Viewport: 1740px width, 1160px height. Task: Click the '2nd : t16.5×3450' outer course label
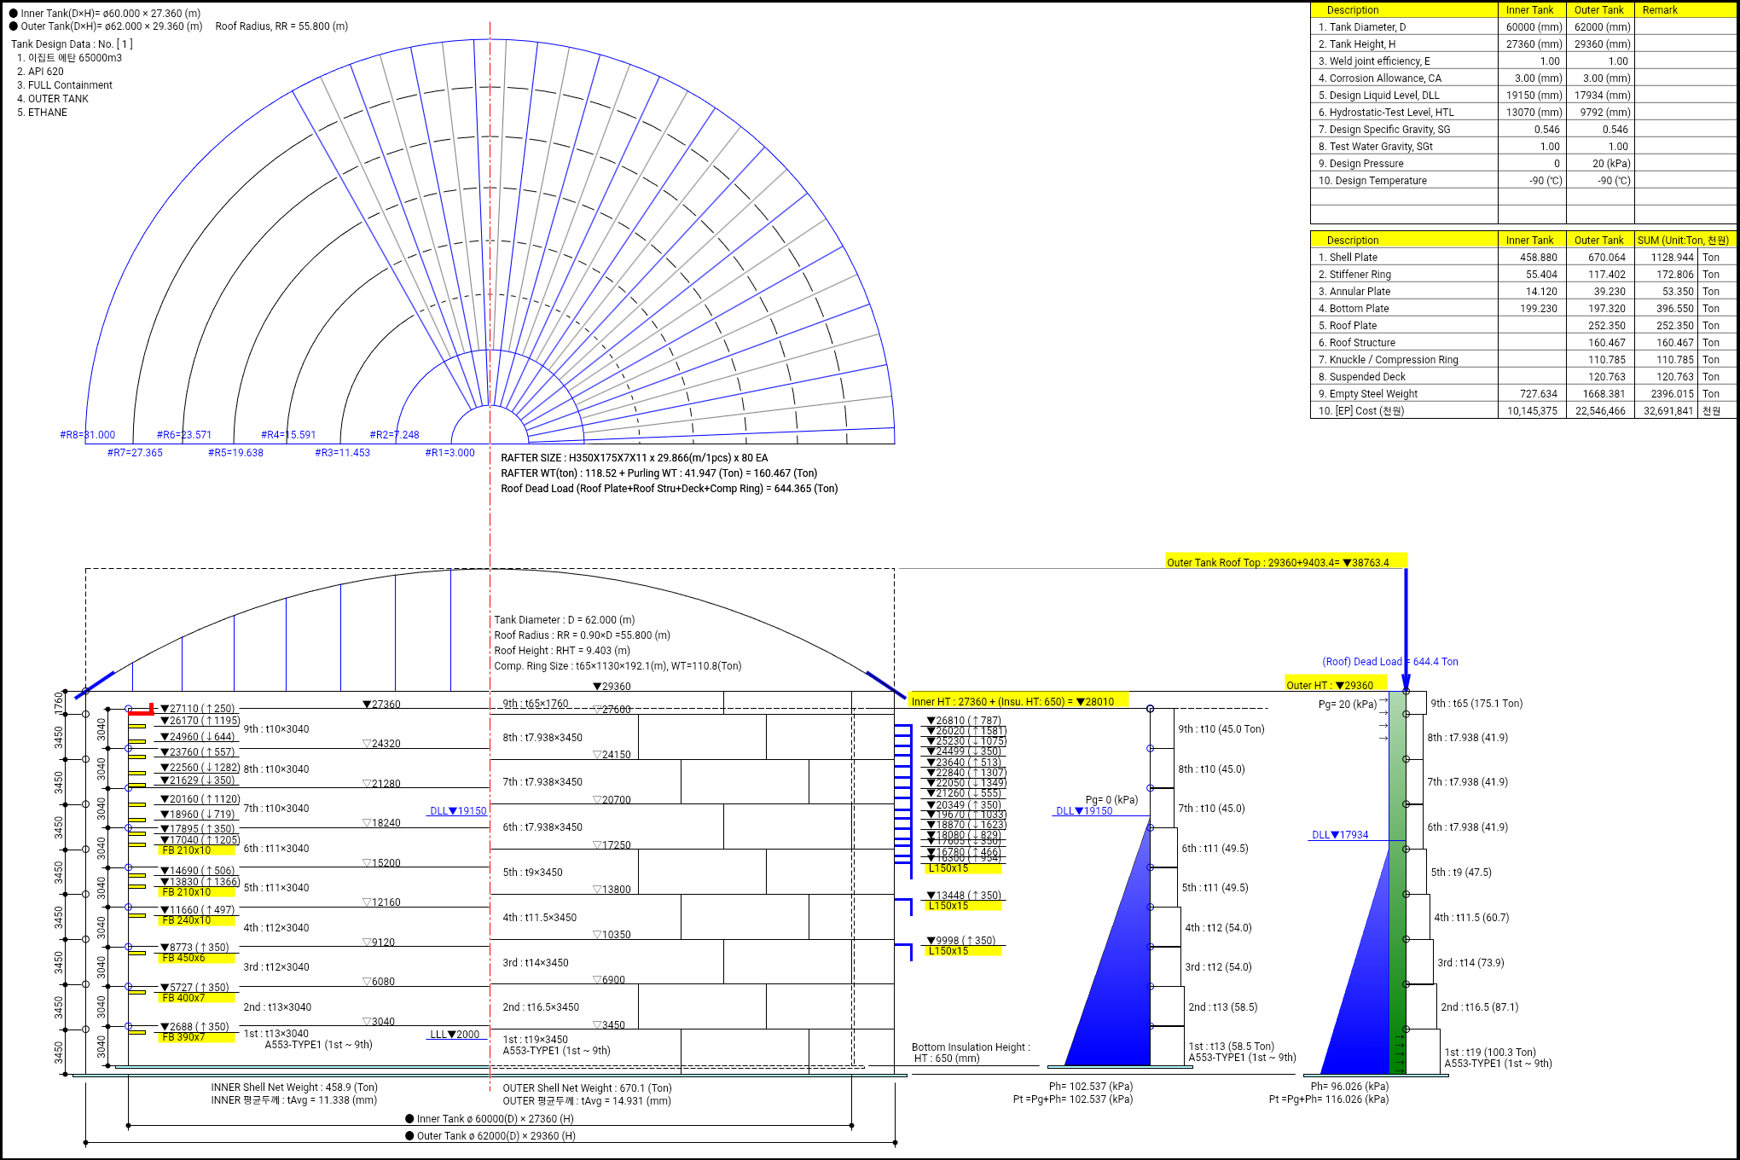pos(541,1007)
